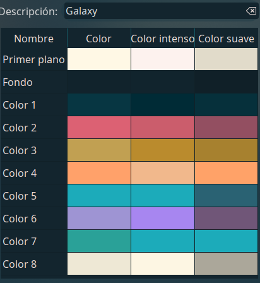Set the Color 8 Color intenso swatch
Image resolution: width=260 pixels, height=283 pixels.
pos(163,264)
